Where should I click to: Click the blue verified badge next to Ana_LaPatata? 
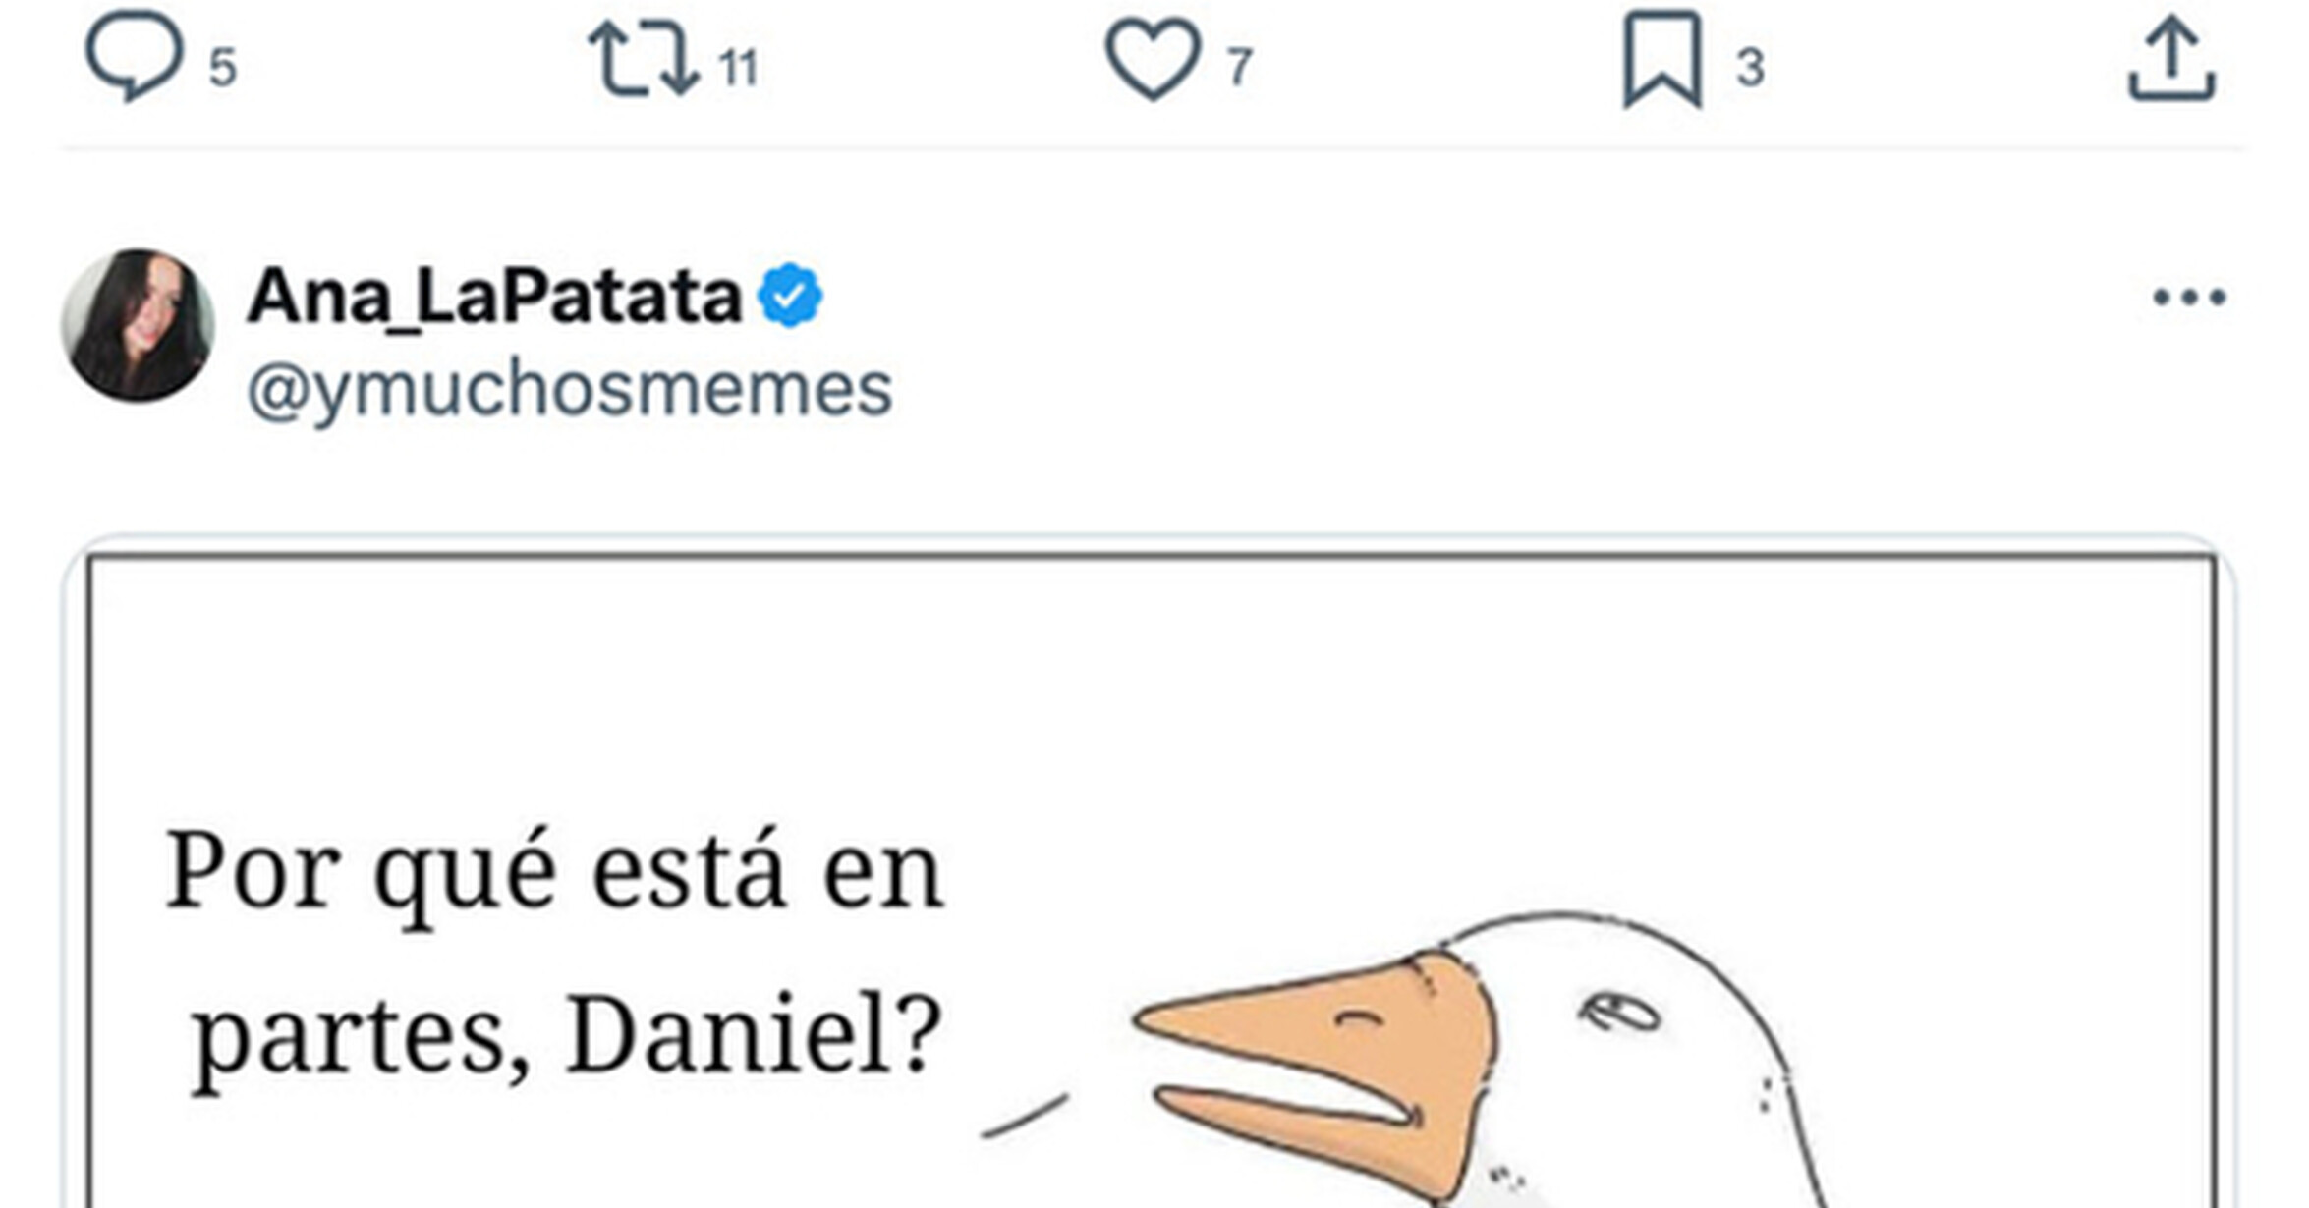click(x=790, y=295)
